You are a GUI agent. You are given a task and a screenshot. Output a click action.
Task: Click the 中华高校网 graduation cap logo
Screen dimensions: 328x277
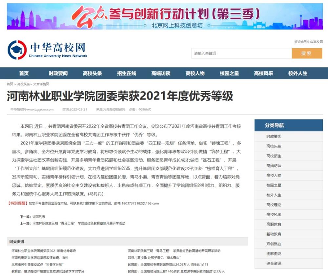pyautogui.click(x=17, y=50)
